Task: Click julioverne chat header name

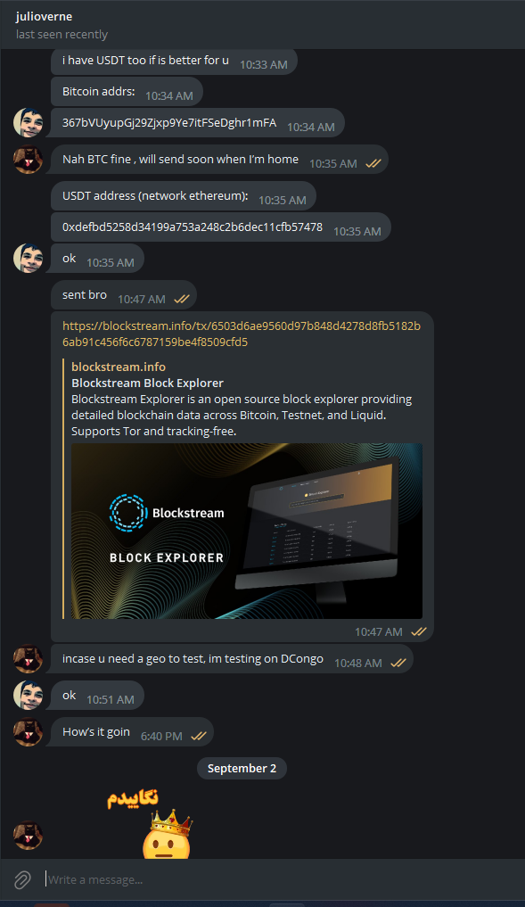Action: click(44, 17)
